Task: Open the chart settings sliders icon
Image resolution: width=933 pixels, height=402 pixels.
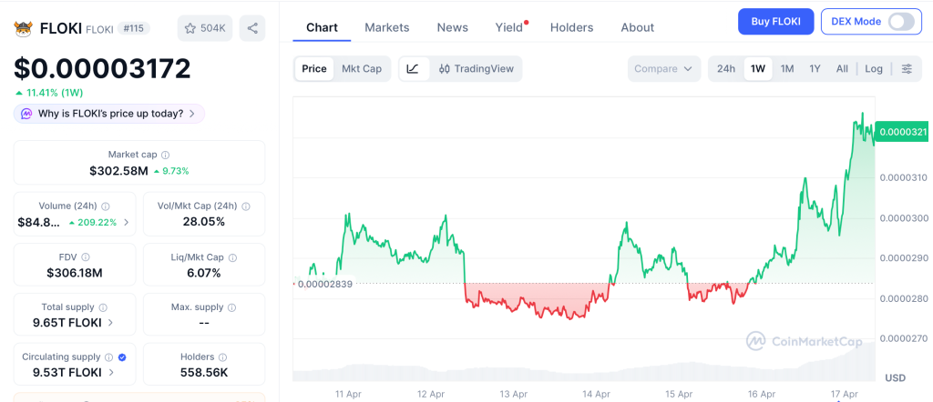Action: [x=907, y=69]
